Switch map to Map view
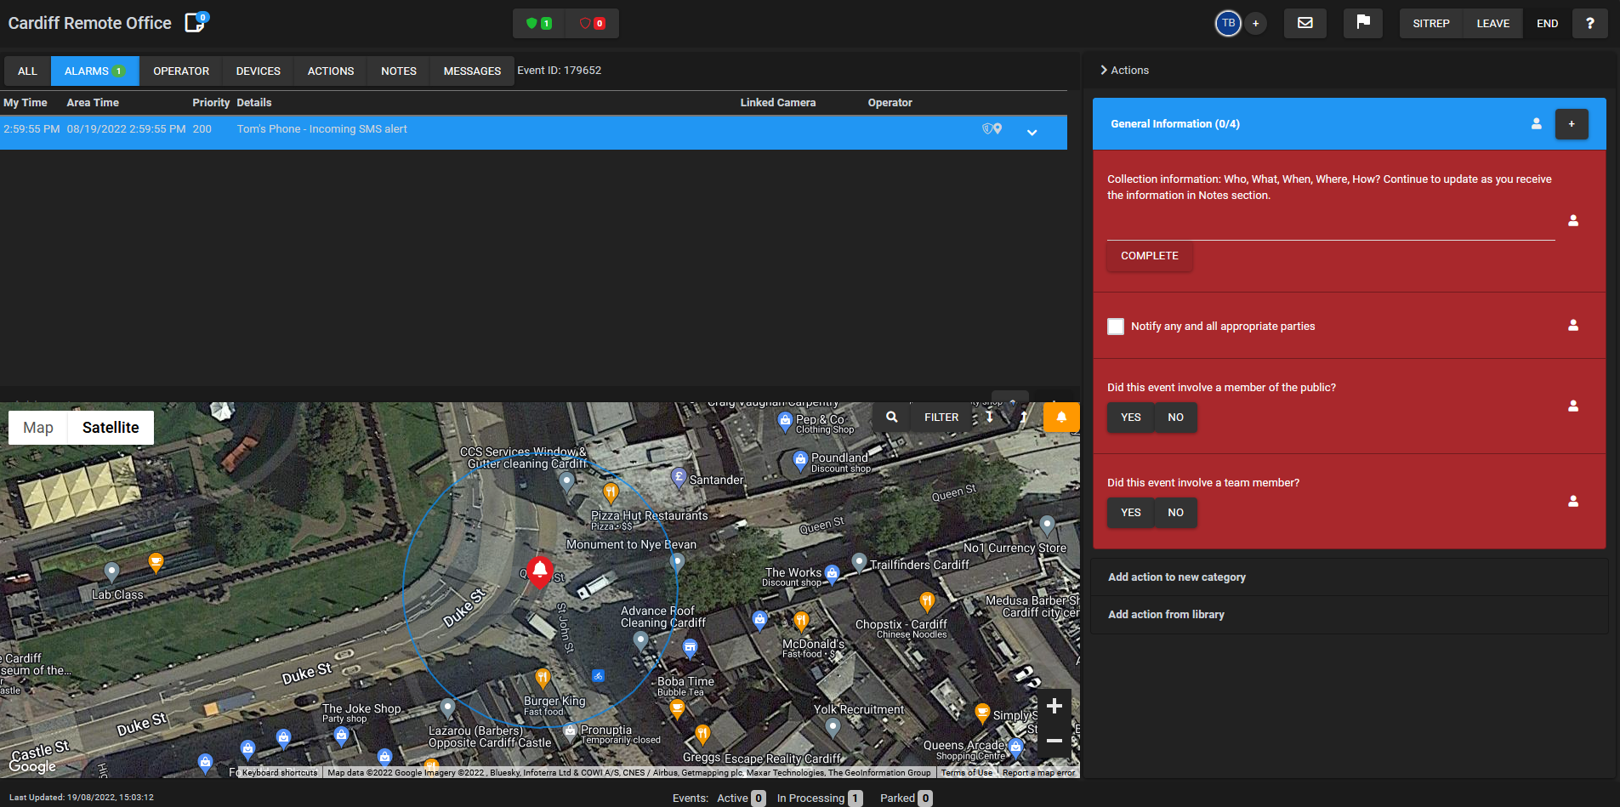Screen dimensions: 1620x807 click(38, 427)
